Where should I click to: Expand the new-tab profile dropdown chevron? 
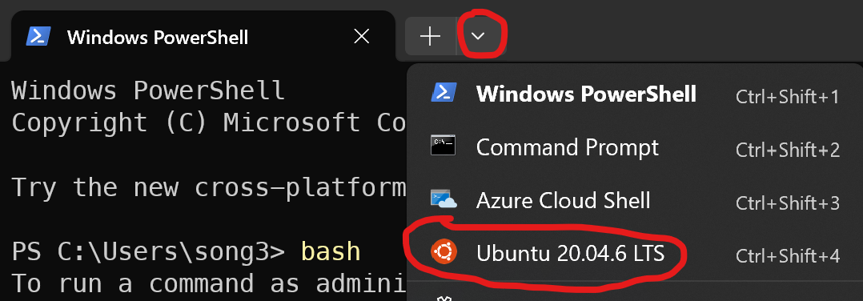(x=478, y=36)
